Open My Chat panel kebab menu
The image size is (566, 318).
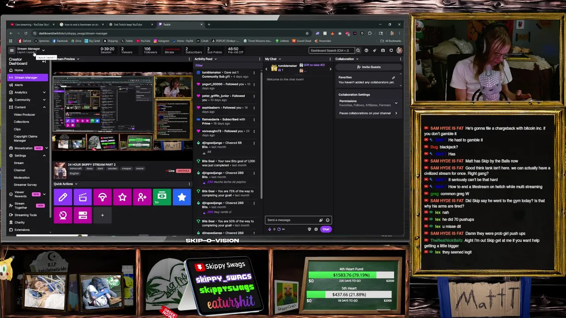pos(330,59)
